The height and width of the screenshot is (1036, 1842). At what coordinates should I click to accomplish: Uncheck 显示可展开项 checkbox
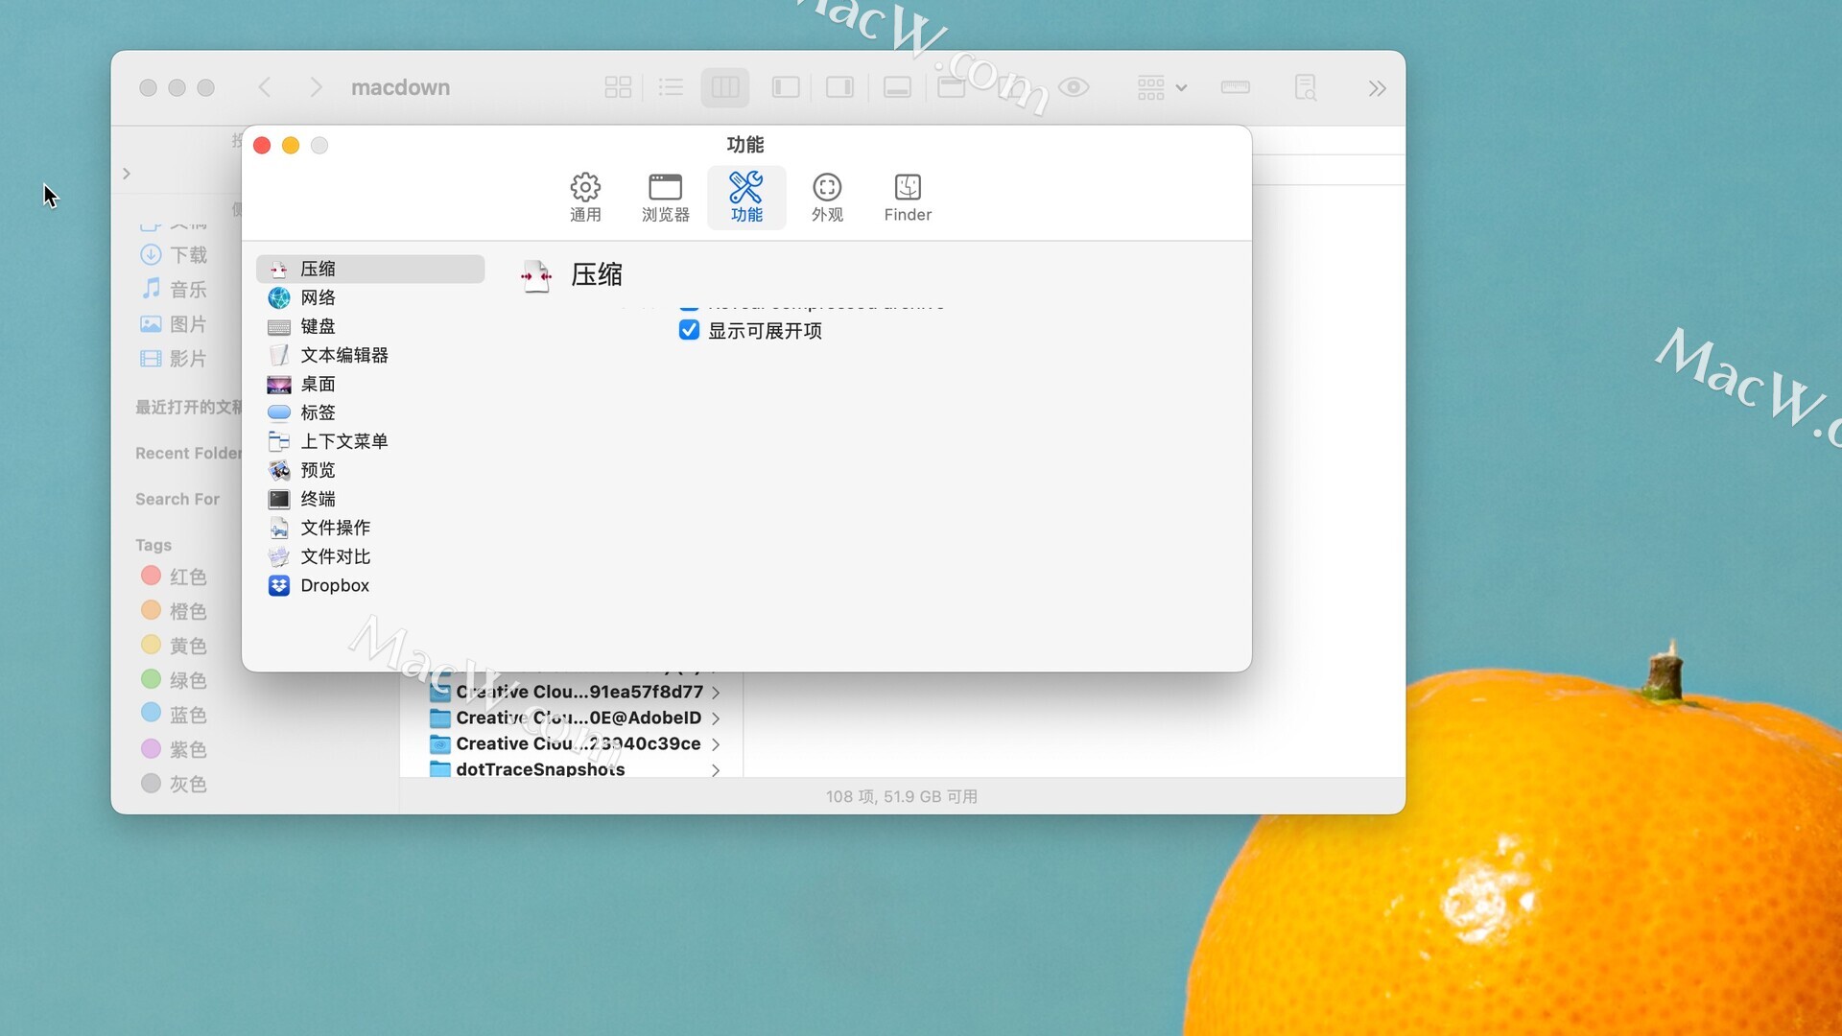pyautogui.click(x=689, y=330)
